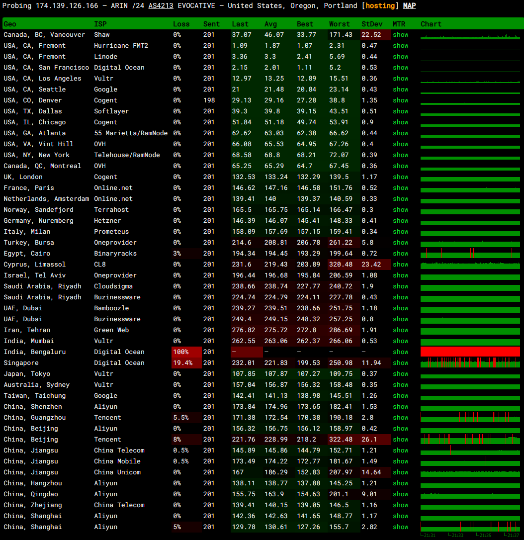Click the latency chart for Beijing Tencent
The height and width of the screenshot is (540, 524).
(x=470, y=440)
